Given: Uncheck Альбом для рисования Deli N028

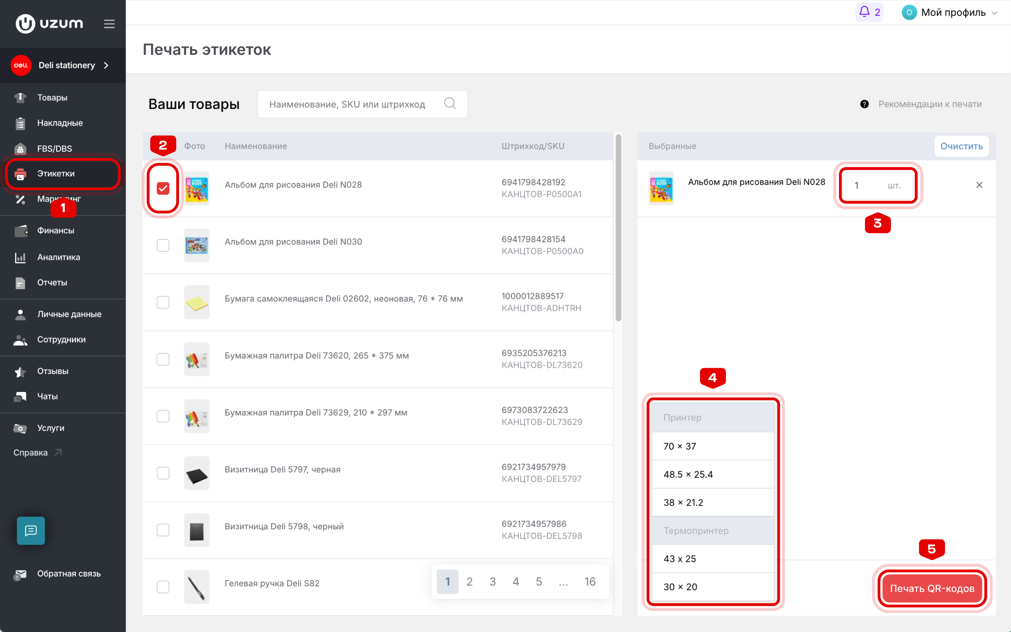Looking at the screenshot, I should (163, 188).
